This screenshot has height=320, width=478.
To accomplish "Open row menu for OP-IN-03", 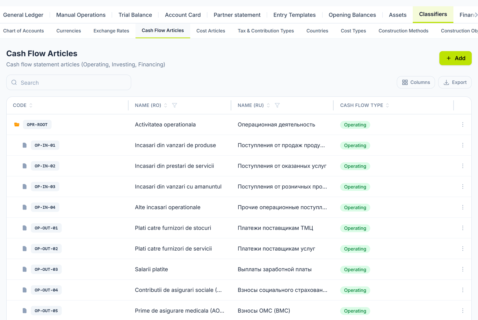I will tap(463, 187).
